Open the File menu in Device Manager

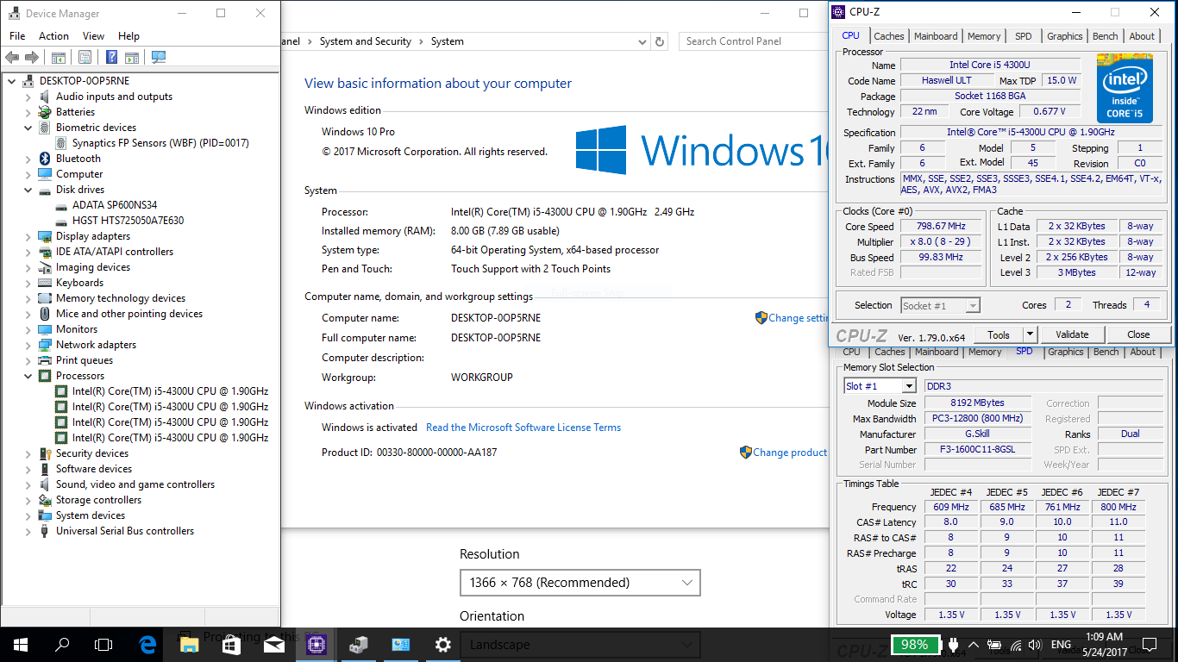pyautogui.click(x=17, y=36)
